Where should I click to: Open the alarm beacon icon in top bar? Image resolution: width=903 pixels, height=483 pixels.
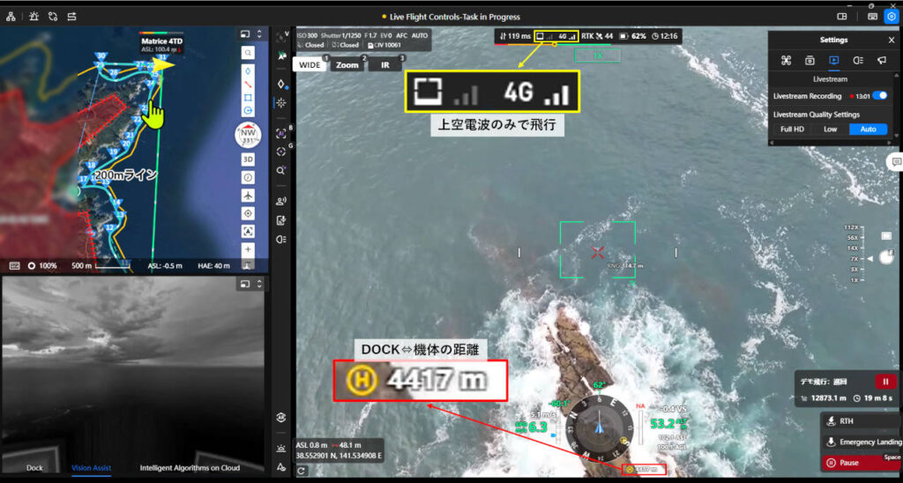tap(33, 17)
